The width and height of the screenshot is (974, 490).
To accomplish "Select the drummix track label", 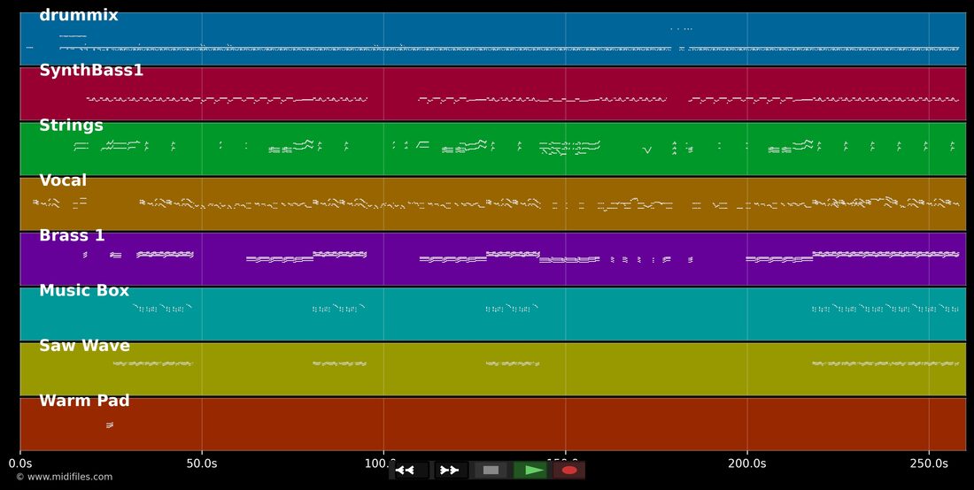I will (78, 16).
